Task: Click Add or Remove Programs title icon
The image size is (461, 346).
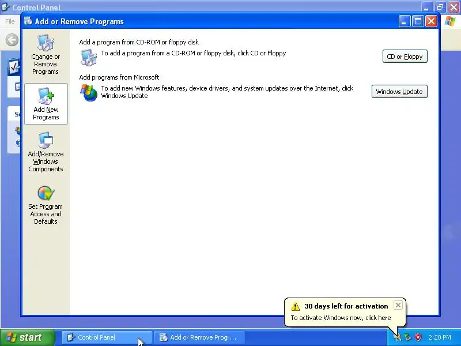Action: (28, 21)
